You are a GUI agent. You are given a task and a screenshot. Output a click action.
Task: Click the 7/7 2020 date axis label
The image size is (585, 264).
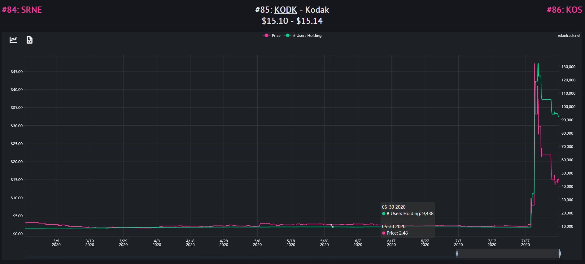point(458,243)
